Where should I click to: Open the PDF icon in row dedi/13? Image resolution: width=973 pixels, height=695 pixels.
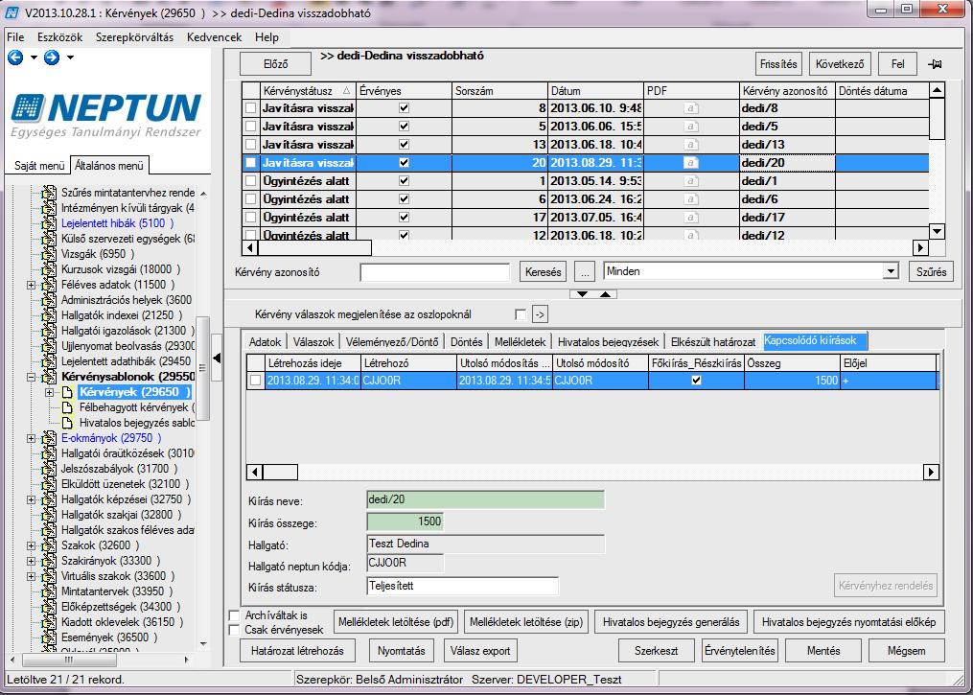click(691, 145)
